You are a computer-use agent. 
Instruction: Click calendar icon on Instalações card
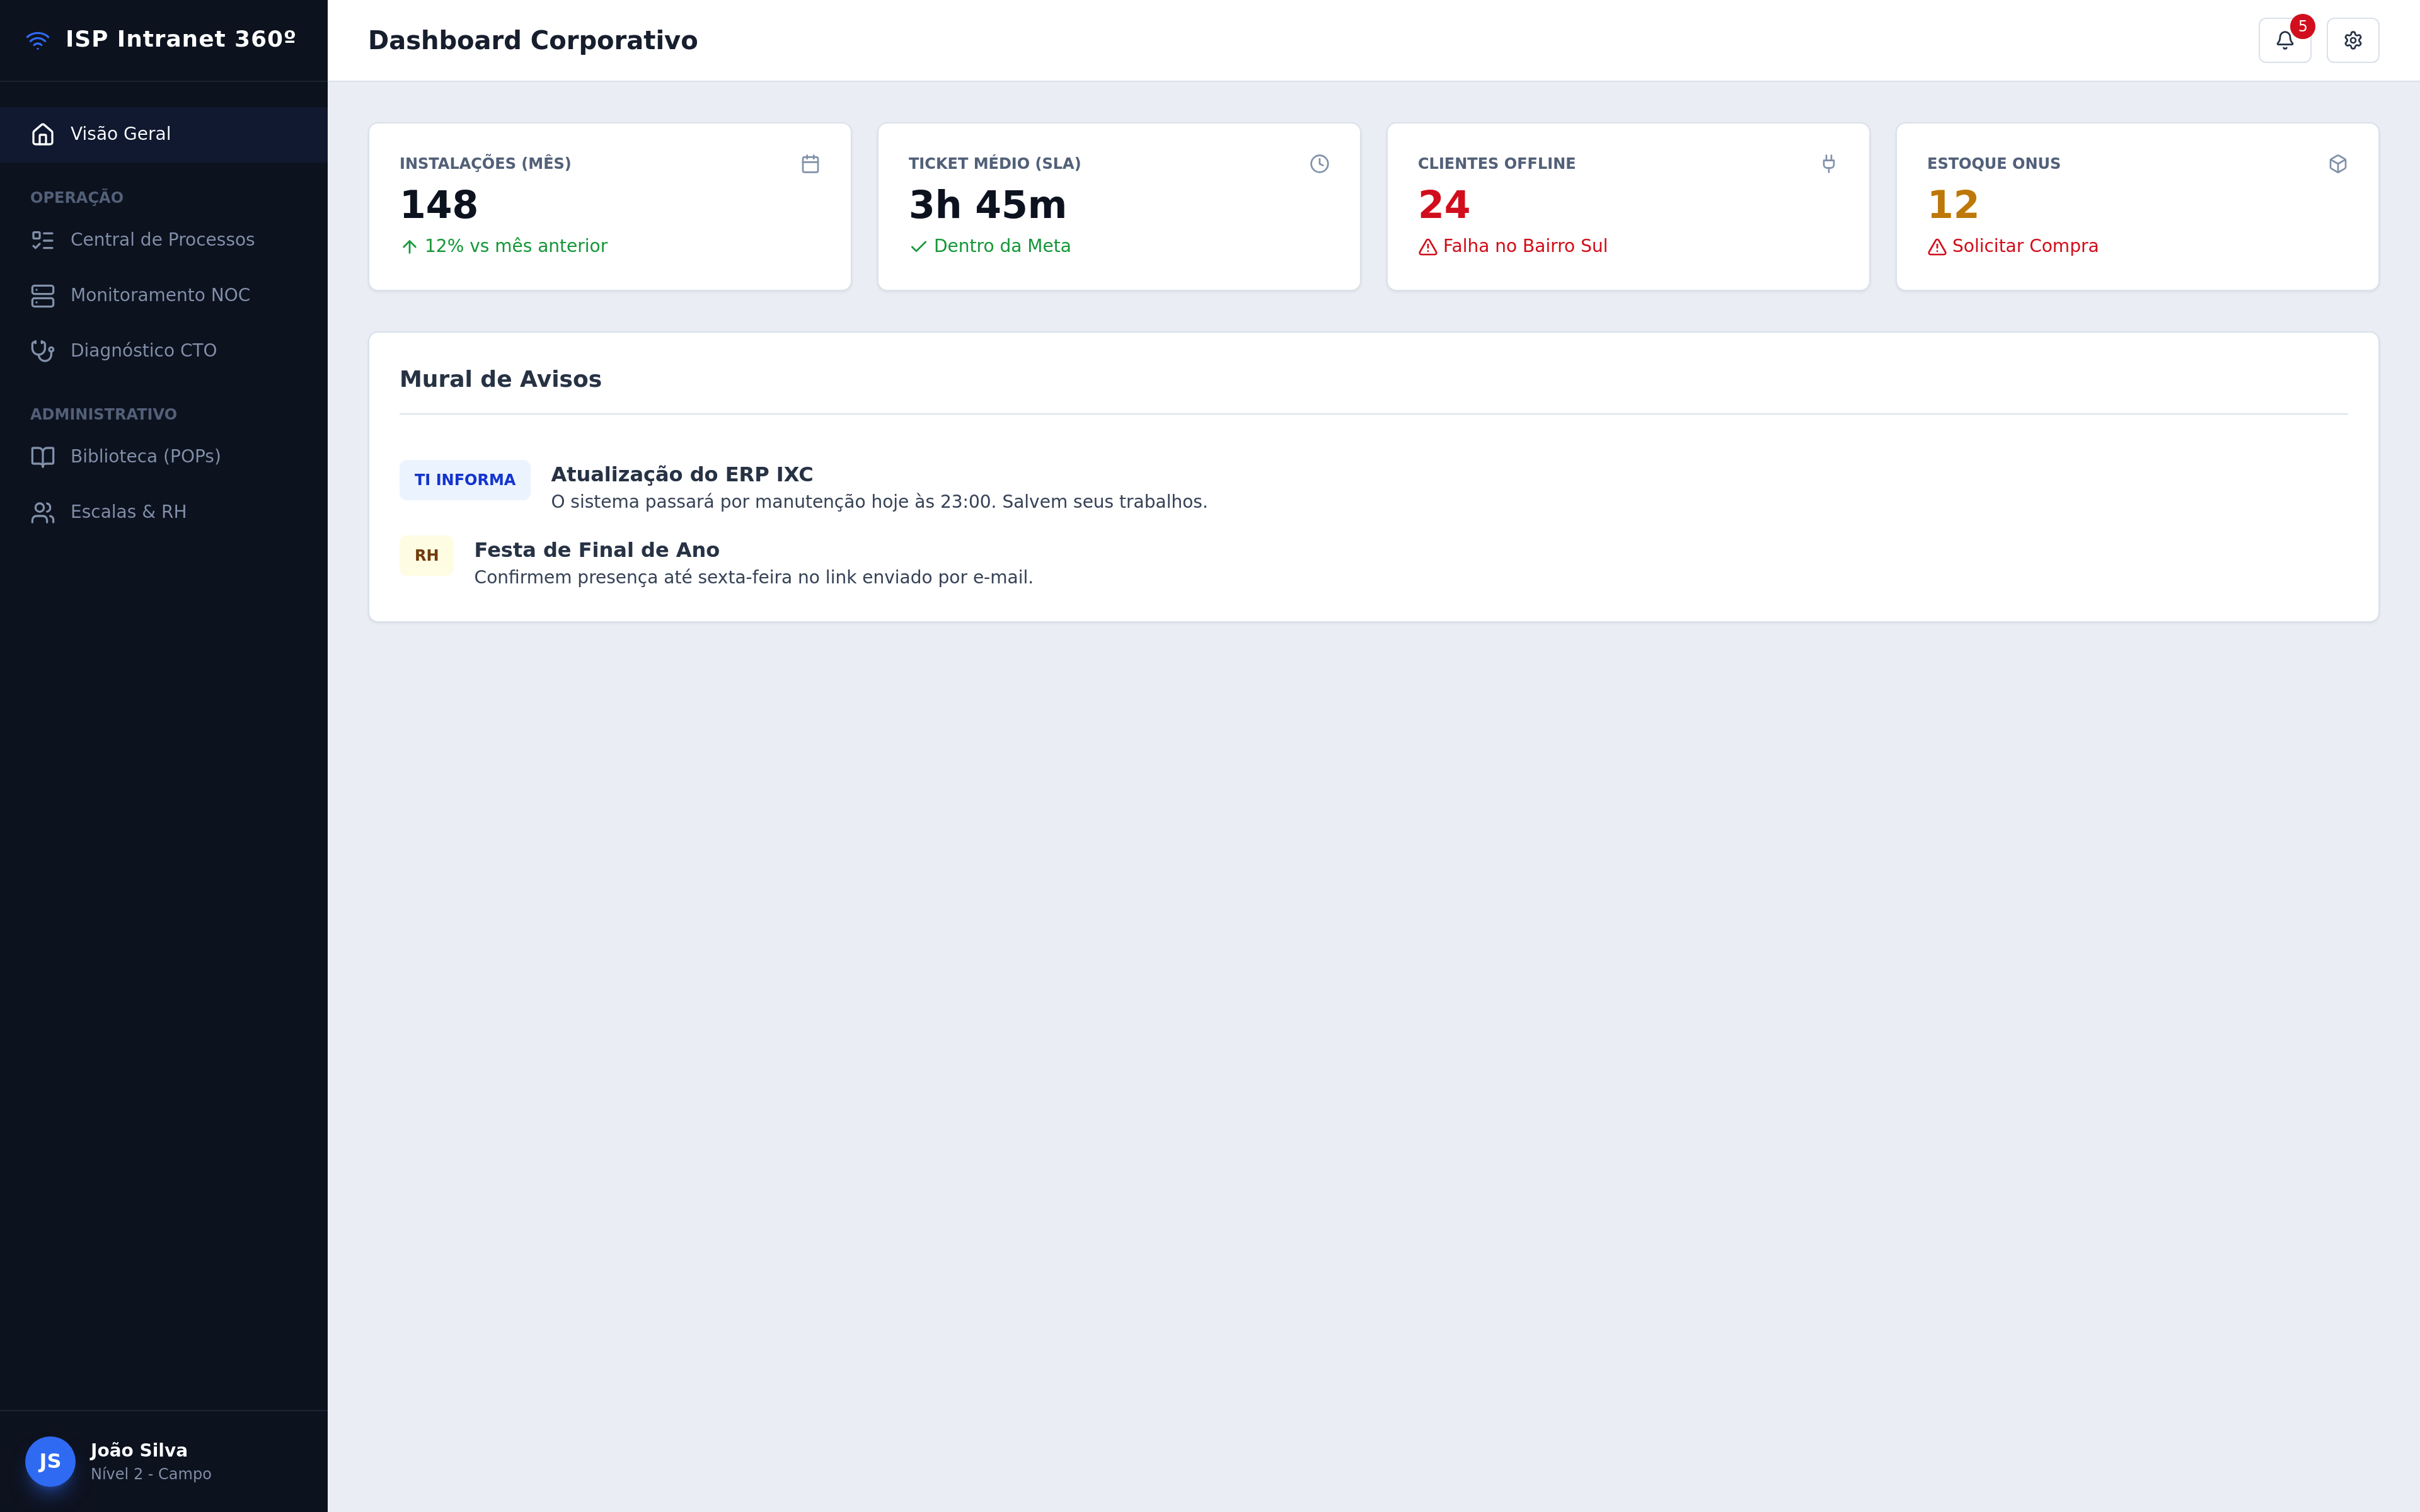pyautogui.click(x=810, y=164)
